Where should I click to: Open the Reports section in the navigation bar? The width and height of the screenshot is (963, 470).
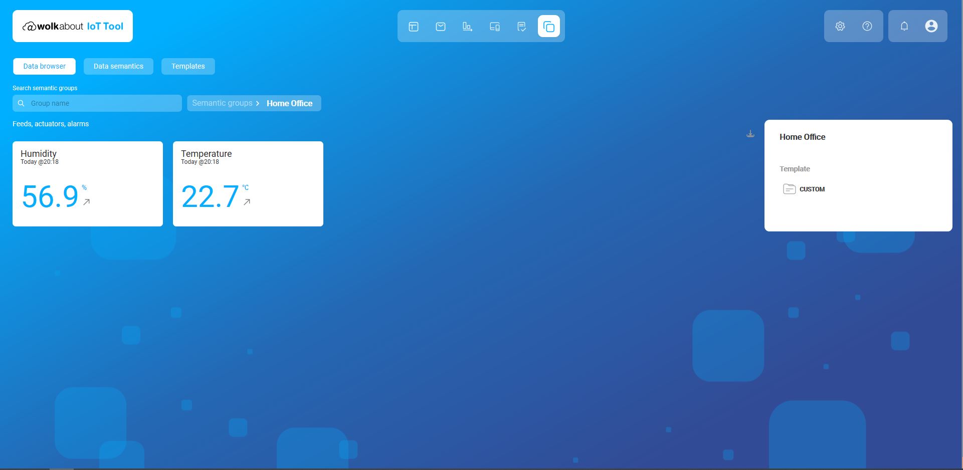[468, 26]
